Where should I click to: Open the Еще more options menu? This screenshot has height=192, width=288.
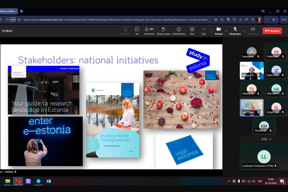203,31
